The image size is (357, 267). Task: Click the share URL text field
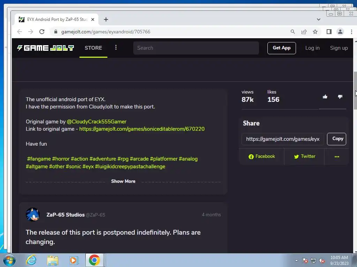coord(283,139)
